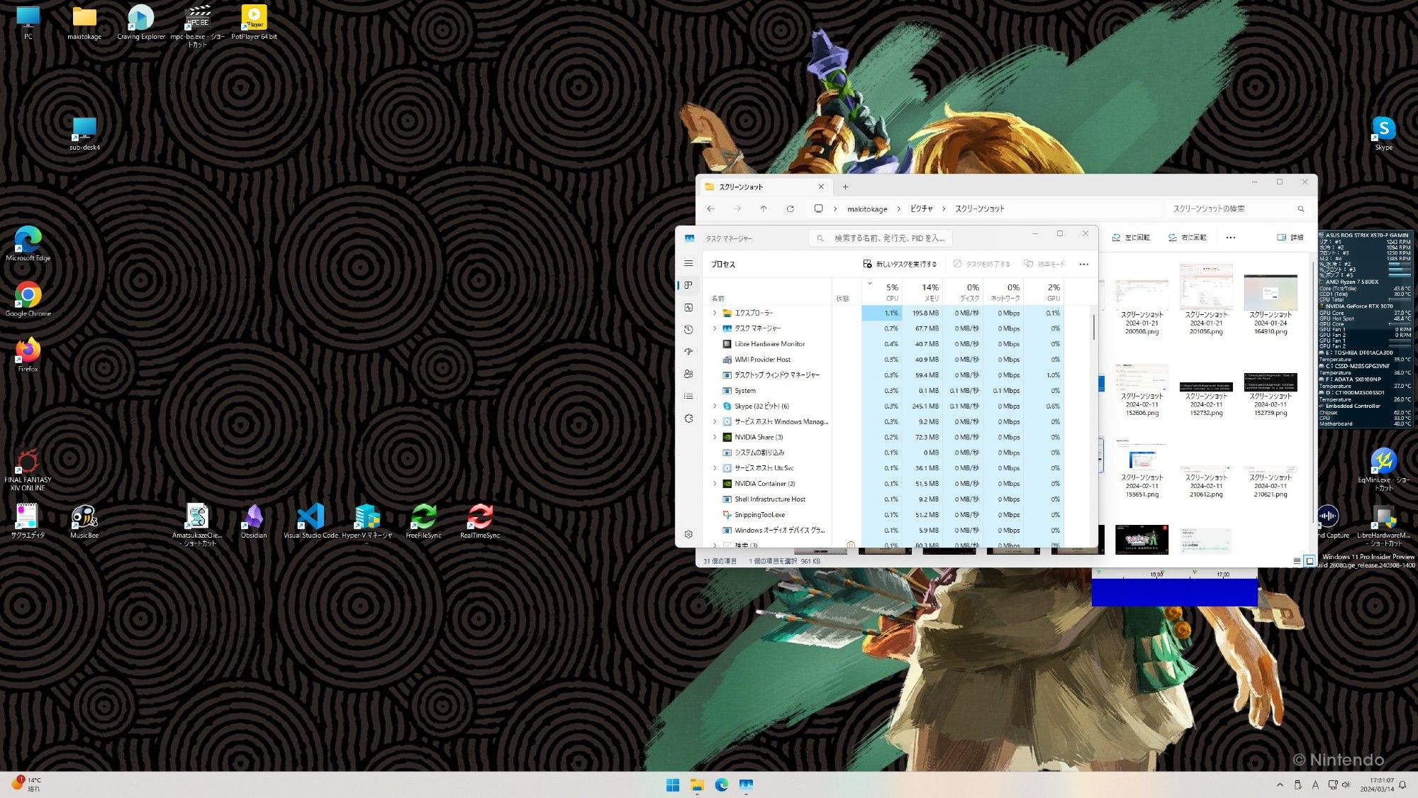Open App history page in Task Manager sidebar
Image resolution: width=1418 pixels, height=798 pixels.
tap(688, 329)
